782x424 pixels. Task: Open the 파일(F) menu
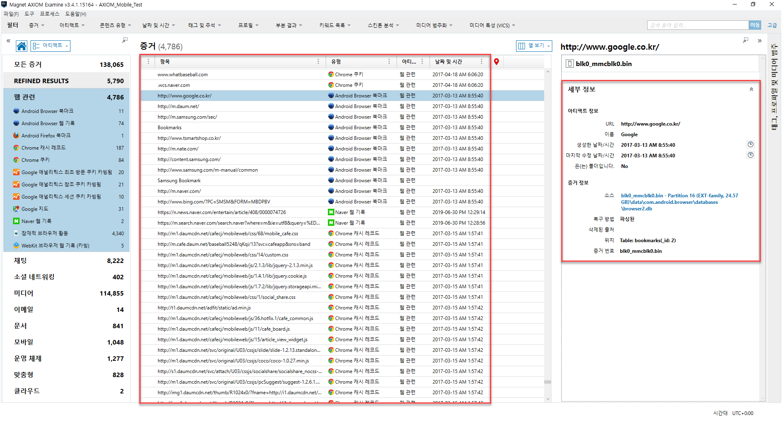tap(11, 14)
